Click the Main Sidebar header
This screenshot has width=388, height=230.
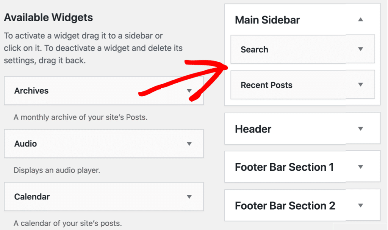point(267,20)
